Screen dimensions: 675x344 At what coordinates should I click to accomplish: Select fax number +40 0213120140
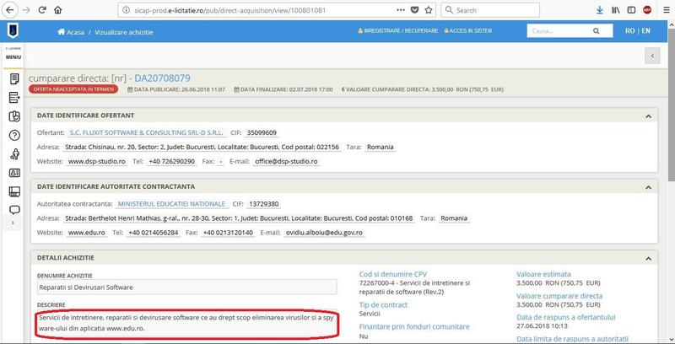(x=228, y=233)
